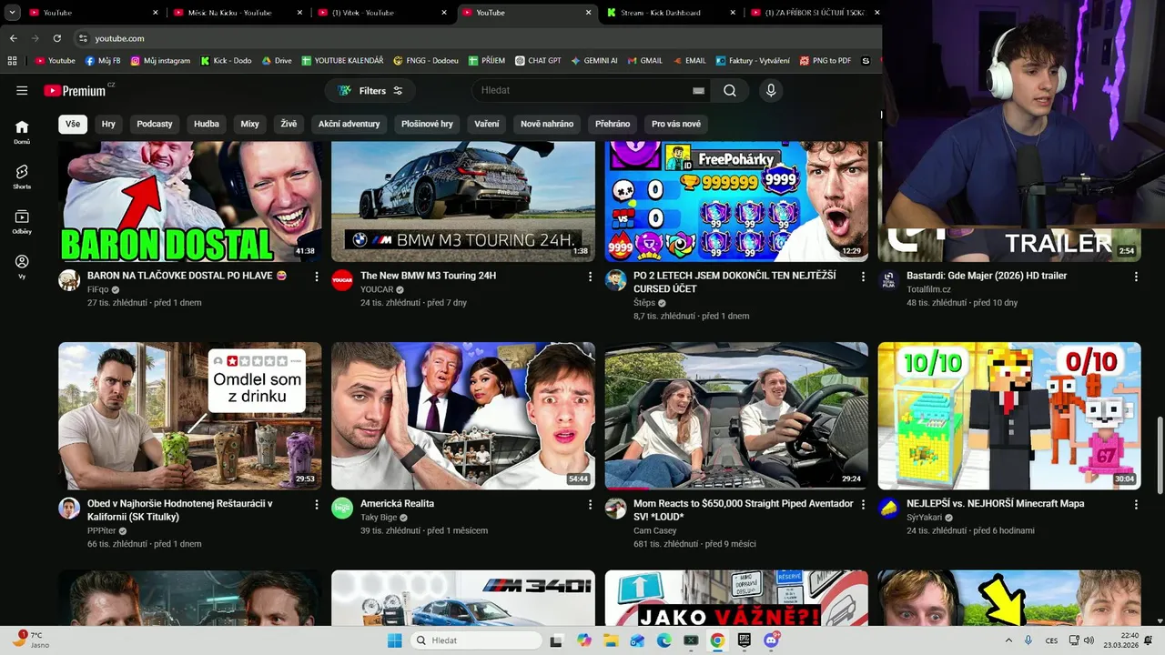Open Discord from taskbar
Image resolution: width=1165 pixels, height=655 pixels.
click(x=772, y=640)
